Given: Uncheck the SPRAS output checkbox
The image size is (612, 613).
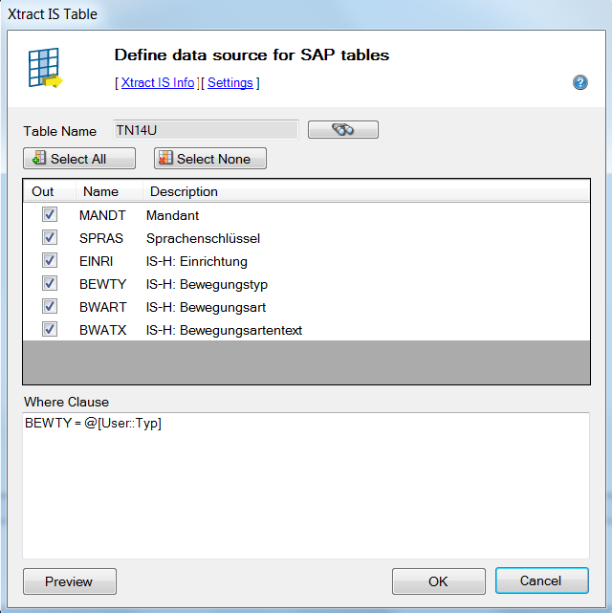Looking at the screenshot, I should [x=50, y=237].
